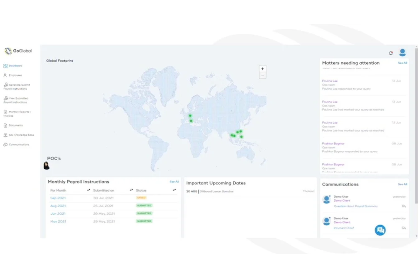Open the user profile avatar
Image resolution: width=418 pixels, height=278 pixels.
402,52
